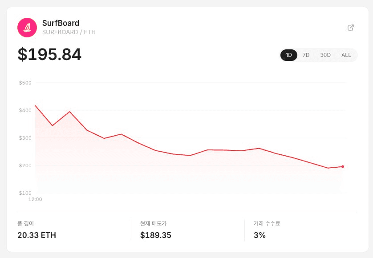Switch chart to 7D range
Screen dimensions: 373x258
click(x=306, y=55)
